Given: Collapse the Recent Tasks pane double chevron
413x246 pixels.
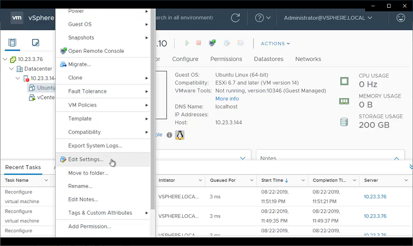Looking at the screenshot, I should click(411, 167).
